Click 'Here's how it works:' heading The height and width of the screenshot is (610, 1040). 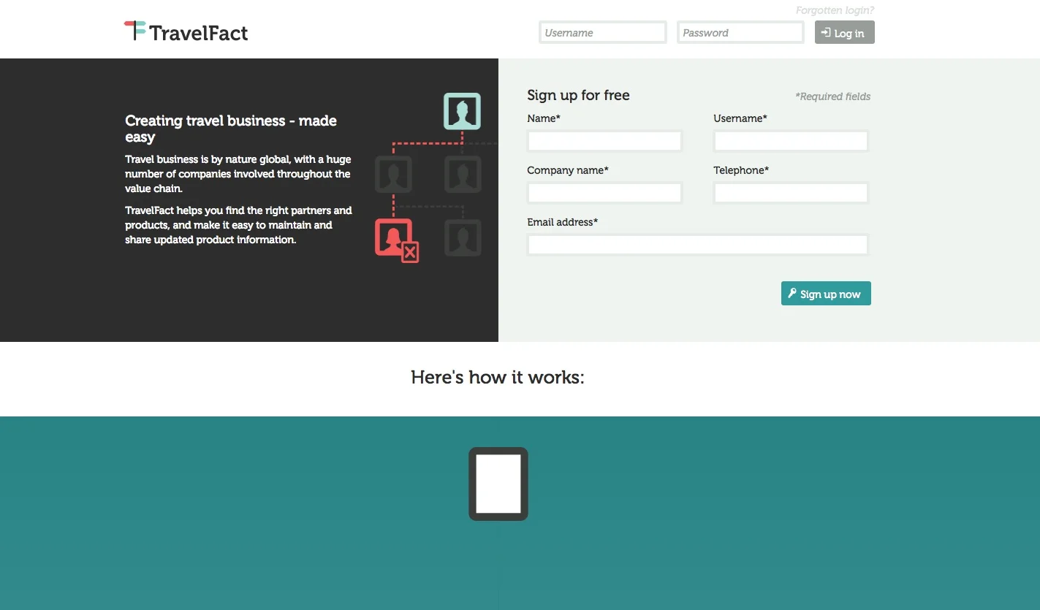click(x=498, y=377)
